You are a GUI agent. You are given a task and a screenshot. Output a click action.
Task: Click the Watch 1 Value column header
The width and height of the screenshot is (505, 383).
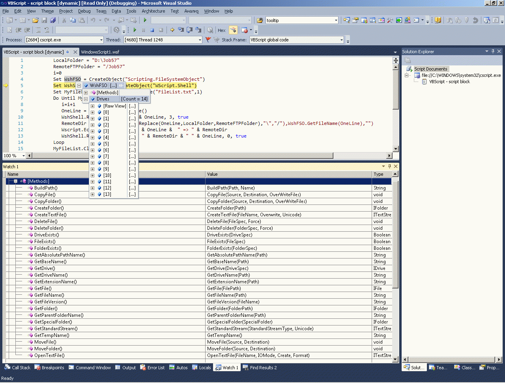(x=289, y=174)
